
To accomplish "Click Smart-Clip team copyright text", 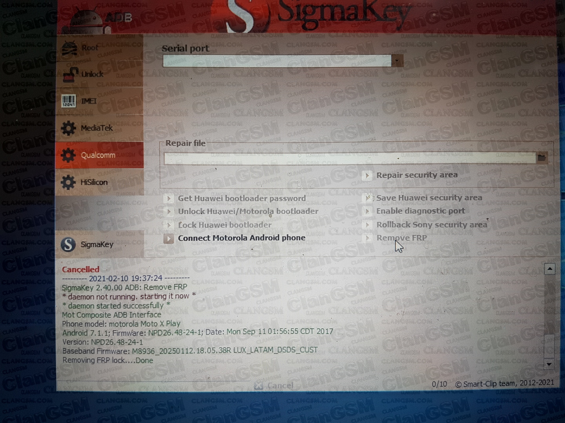I will click(x=505, y=383).
